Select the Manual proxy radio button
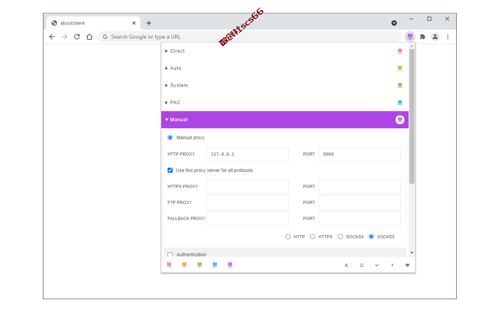Screen dimensions: 500x312 (170, 138)
